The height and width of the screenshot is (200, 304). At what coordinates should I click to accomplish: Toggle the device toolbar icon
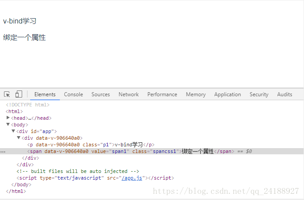19,94
